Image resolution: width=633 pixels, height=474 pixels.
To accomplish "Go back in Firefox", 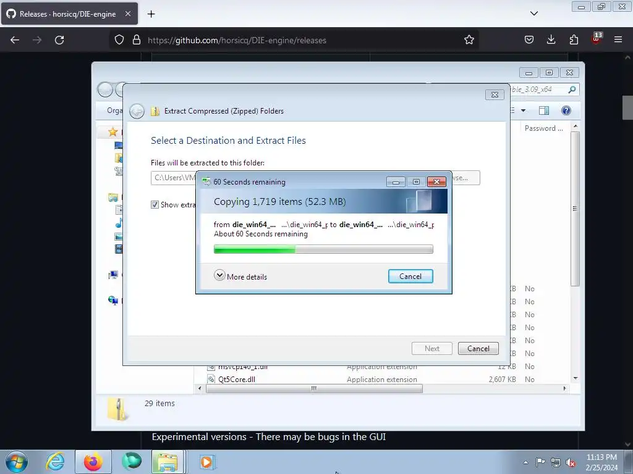I will pyautogui.click(x=15, y=40).
